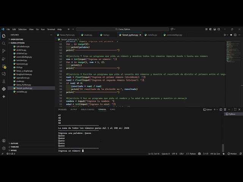
Task: Open the sparkle AI icon in activity bar
Action: click(4, 97)
